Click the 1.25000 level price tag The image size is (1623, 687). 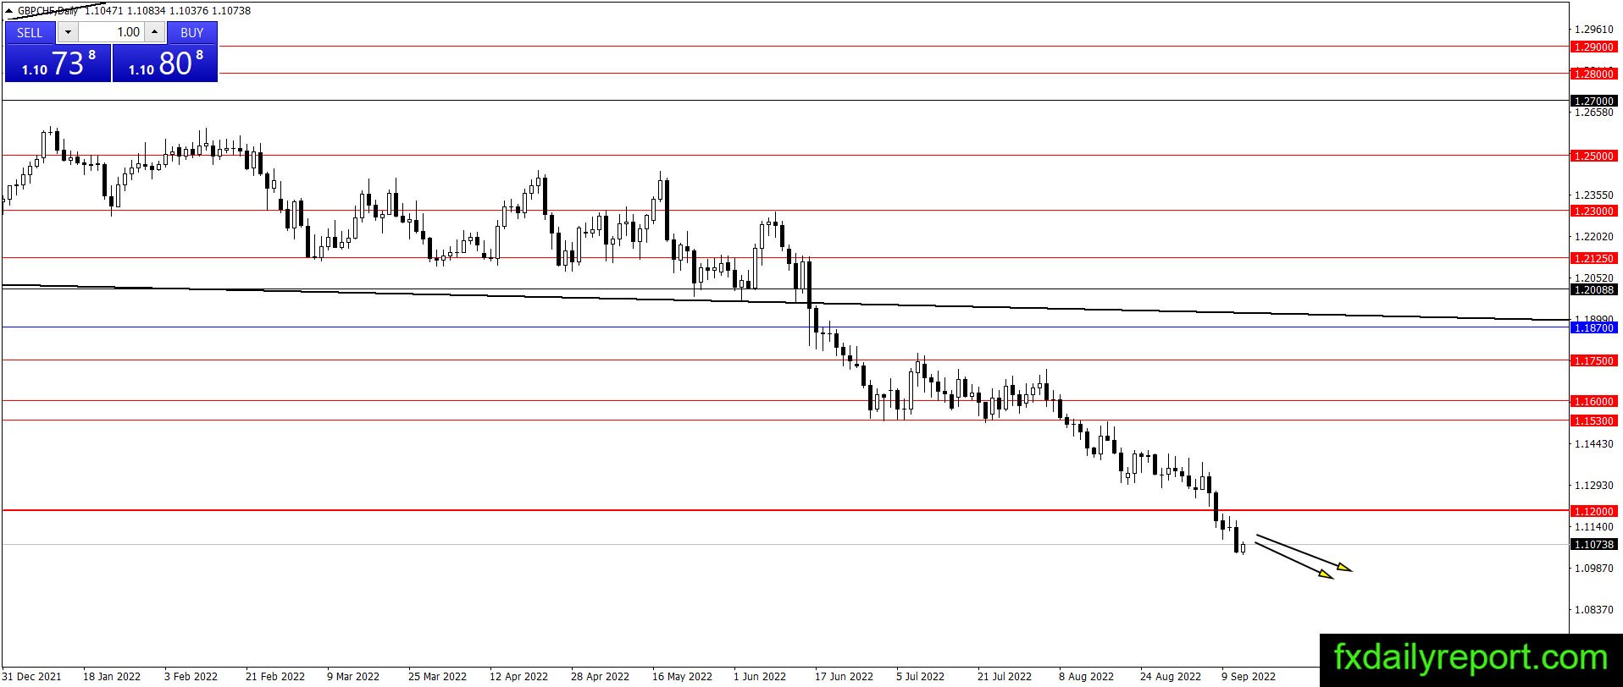pos(1593,157)
